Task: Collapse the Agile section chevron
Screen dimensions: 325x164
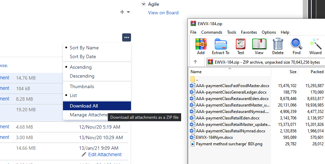Action: point(143,4)
